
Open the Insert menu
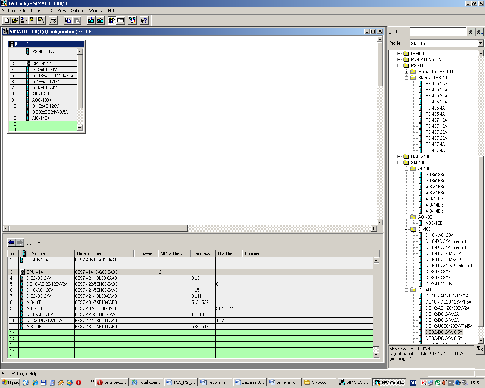pyautogui.click(x=36, y=11)
